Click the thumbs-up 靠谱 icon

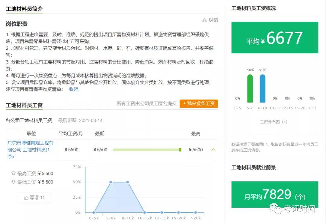pos(26,198)
